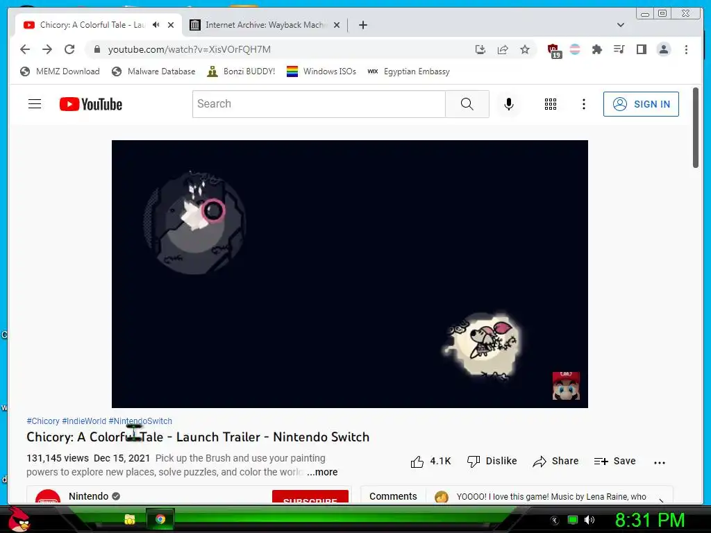Click the Mario avatar watermark in video
This screenshot has width=711, height=533.
566,386
